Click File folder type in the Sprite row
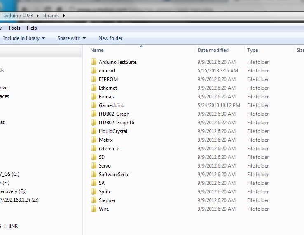This screenshot has width=304, height=235. (258, 192)
